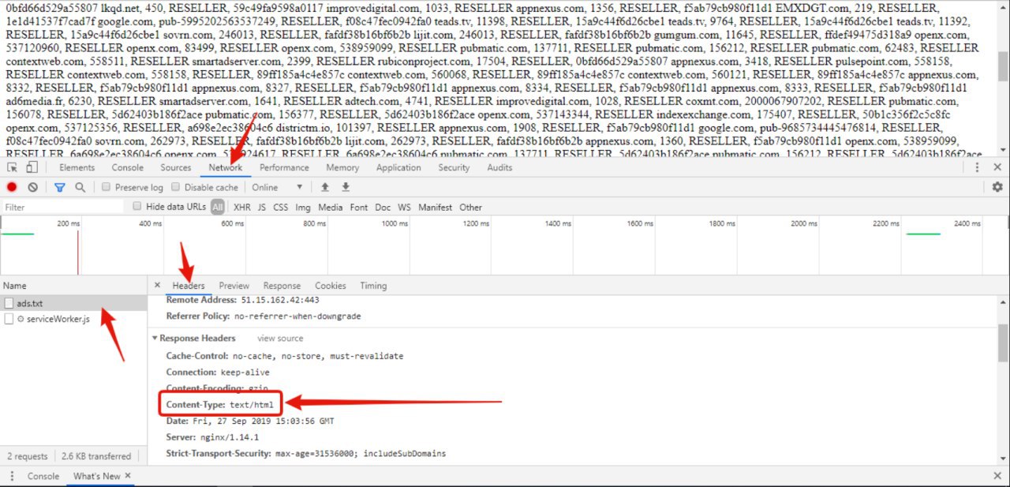The image size is (1010, 487).
Task: Open Network settings gear icon
Action: pos(997,187)
